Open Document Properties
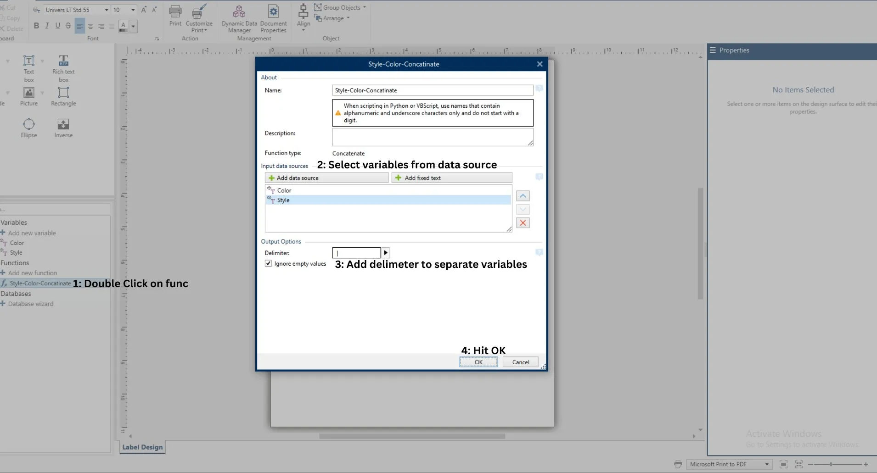The width and height of the screenshot is (877, 473). (x=273, y=19)
